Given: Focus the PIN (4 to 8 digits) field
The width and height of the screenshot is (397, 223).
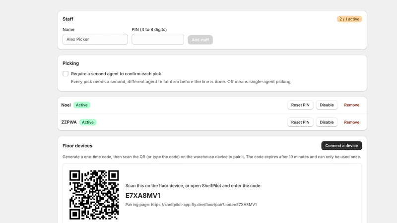Looking at the screenshot, I should (158, 39).
